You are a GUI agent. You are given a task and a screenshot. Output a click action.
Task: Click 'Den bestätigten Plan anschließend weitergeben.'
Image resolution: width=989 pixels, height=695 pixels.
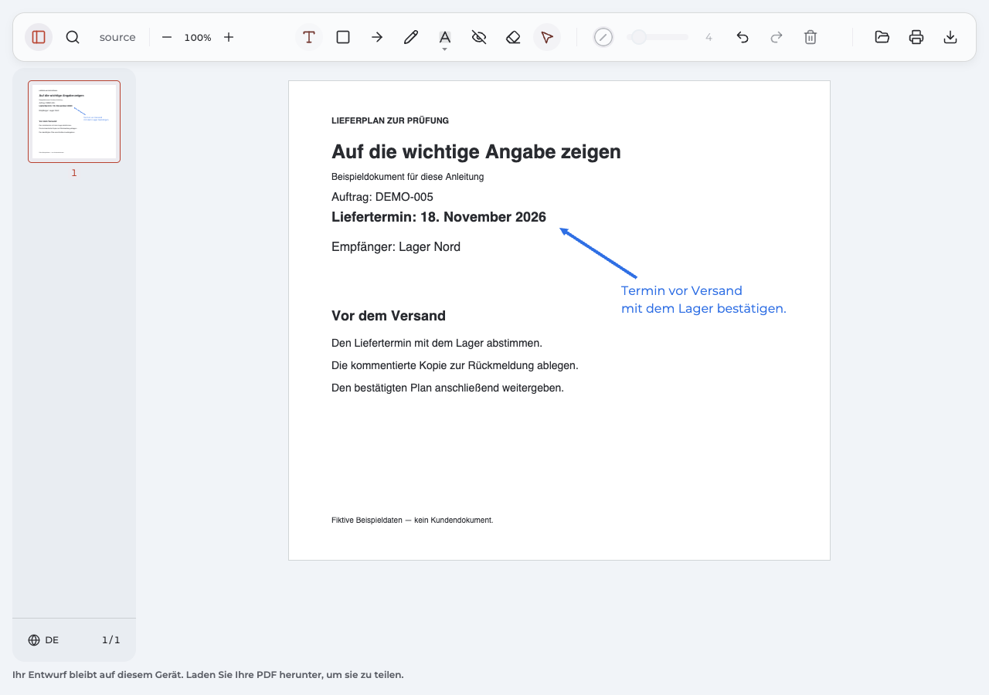[x=447, y=388]
